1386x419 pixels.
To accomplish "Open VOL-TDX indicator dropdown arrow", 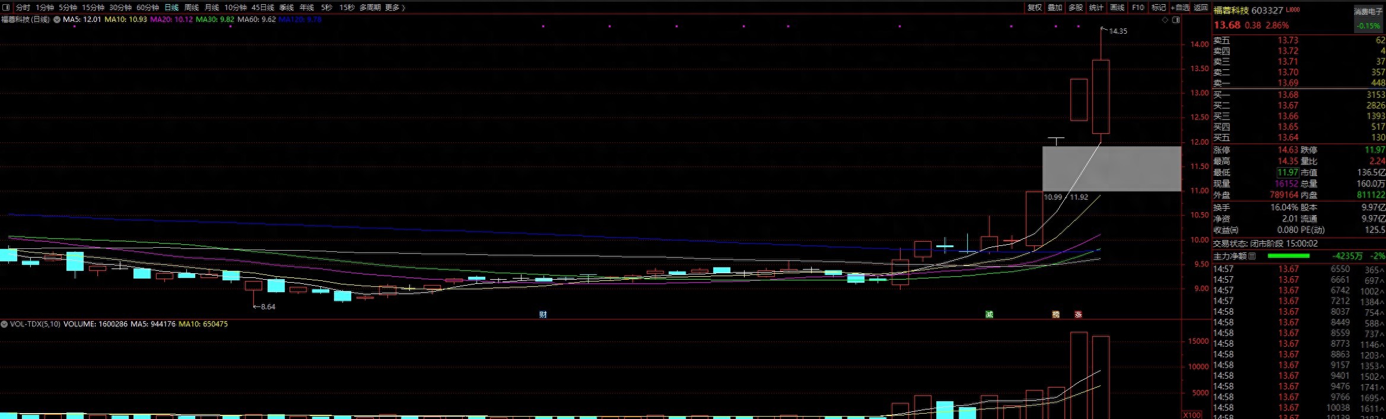I will 4,324.
